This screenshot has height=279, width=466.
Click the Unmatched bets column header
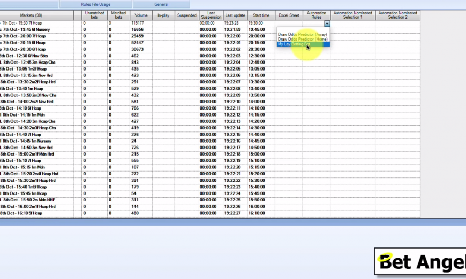click(95, 15)
